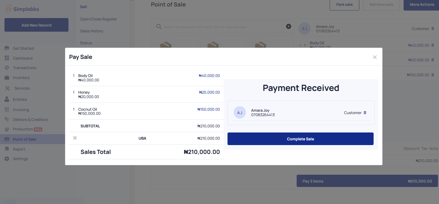Open the More Actions dropdown
Viewport: 439px width, 204px height.
pos(422,5)
